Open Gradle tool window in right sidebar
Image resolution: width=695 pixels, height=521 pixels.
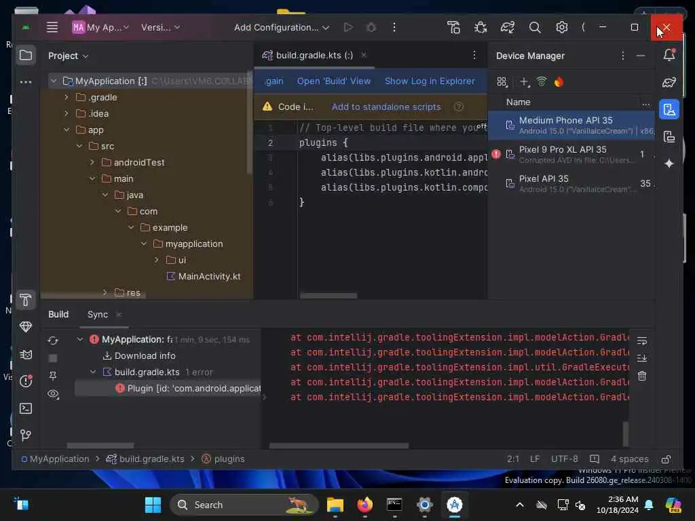click(669, 82)
